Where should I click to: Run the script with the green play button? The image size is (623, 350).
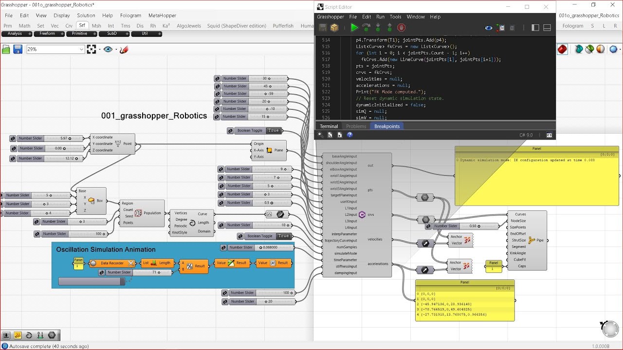tap(354, 28)
